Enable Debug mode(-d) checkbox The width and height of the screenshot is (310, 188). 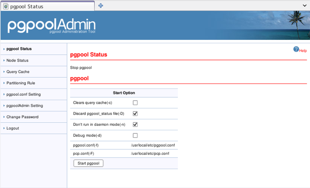135,136
